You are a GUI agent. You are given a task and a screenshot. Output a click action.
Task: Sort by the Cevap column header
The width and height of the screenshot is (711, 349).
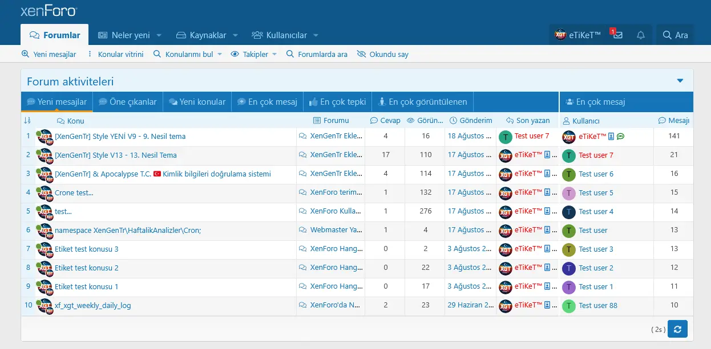(x=386, y=121)
